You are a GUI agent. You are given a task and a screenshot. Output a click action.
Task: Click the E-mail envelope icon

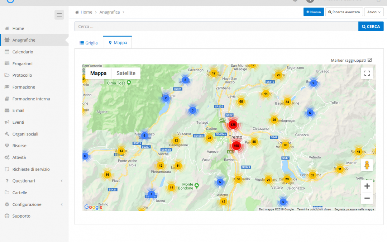7,110
